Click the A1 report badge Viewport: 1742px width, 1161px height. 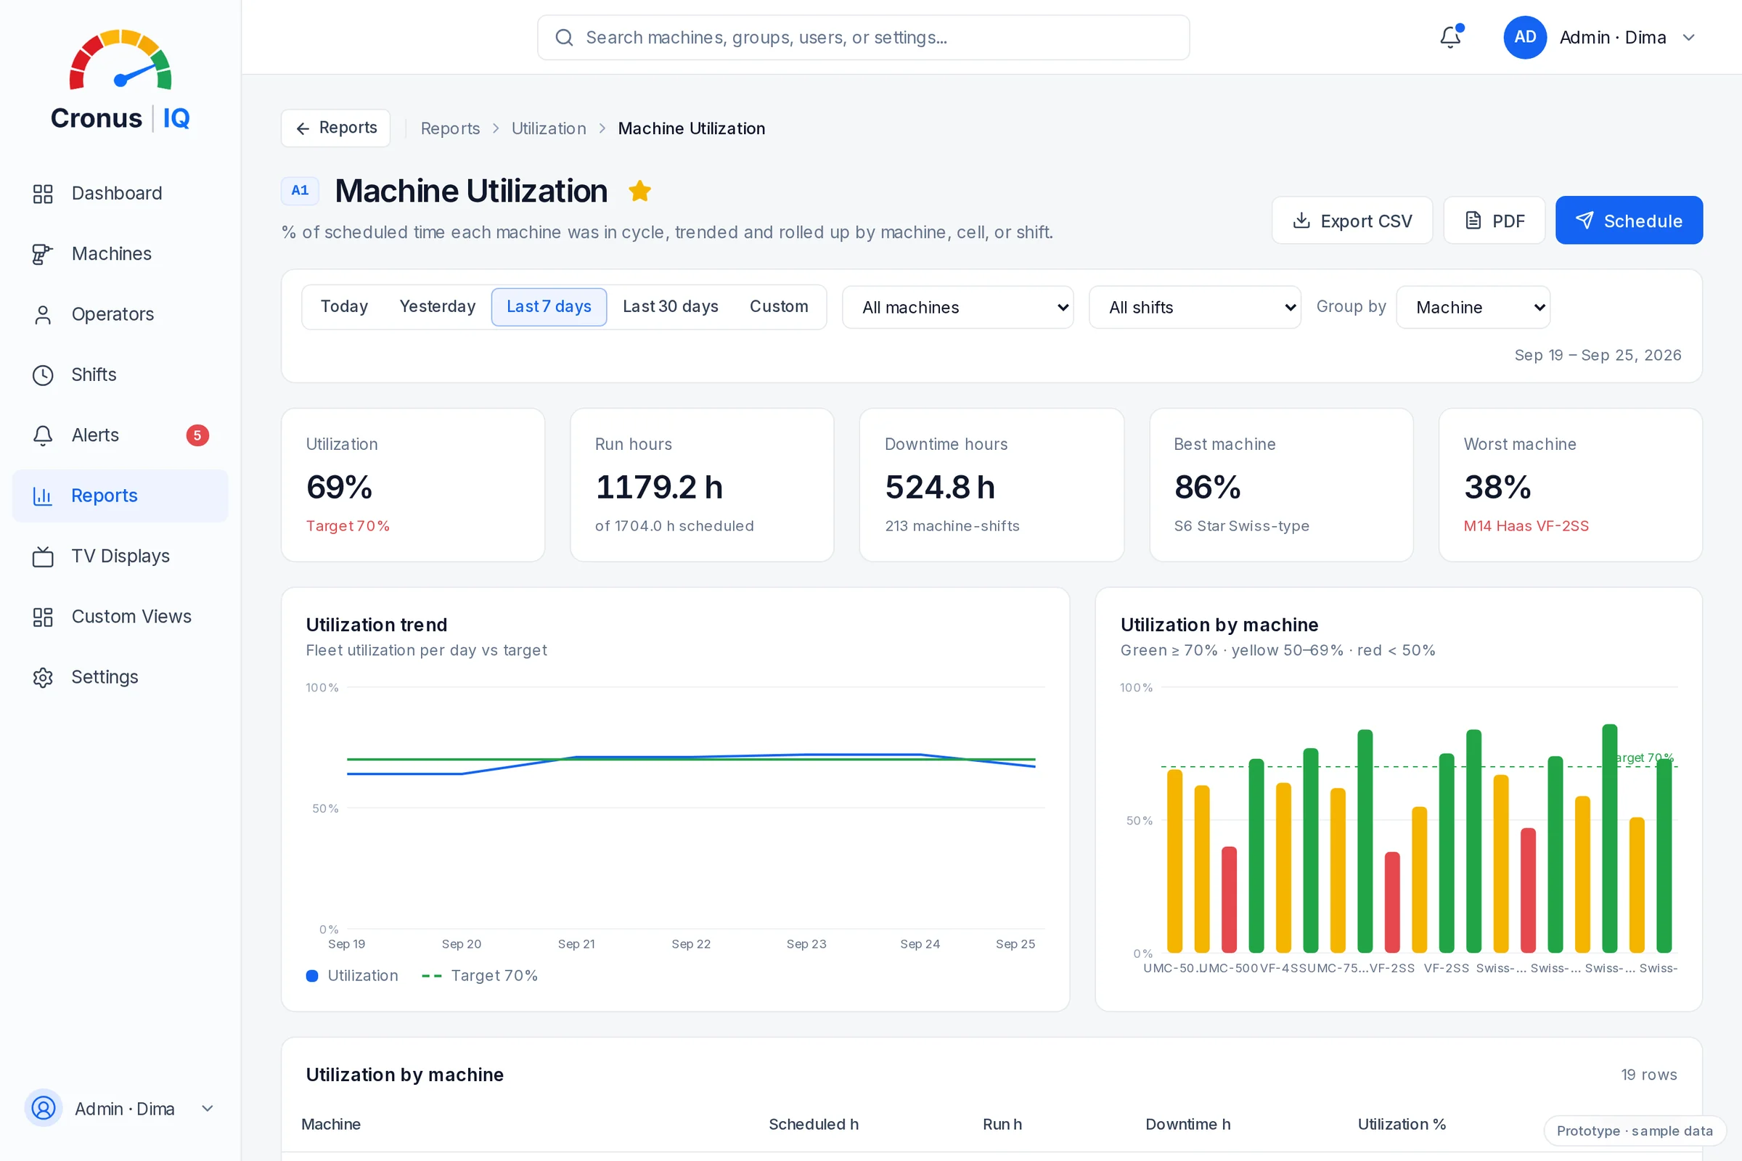(x=300, y=190)
